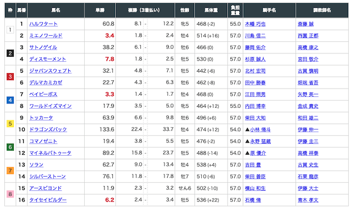Open jockey 田中 勝春 profile link
This screenshot has height=208, width=352.
point(255,83)
